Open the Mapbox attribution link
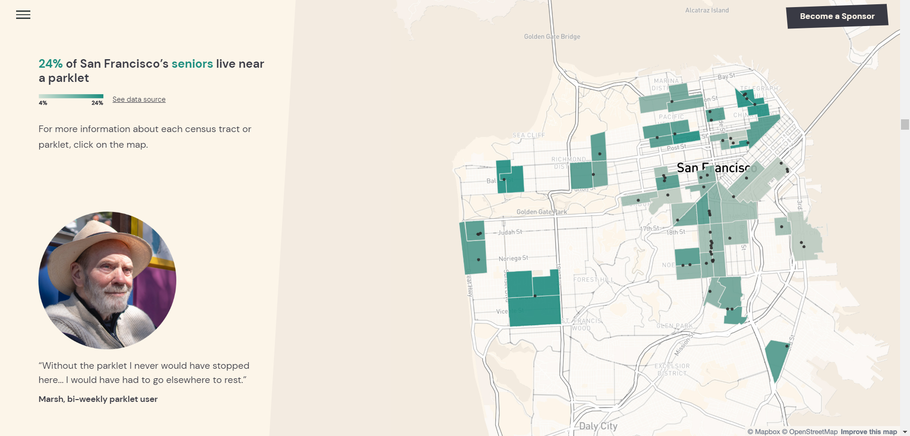The image size is (910, 436). [x=764, y=432]
